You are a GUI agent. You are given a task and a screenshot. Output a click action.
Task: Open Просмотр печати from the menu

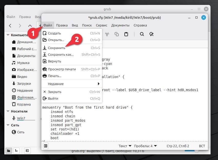click(72, 69)
